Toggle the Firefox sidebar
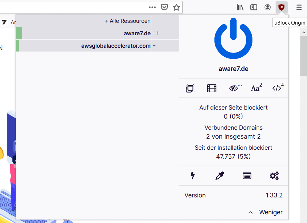The width and height of the screenshot is (307, 223). pos(253,7)
